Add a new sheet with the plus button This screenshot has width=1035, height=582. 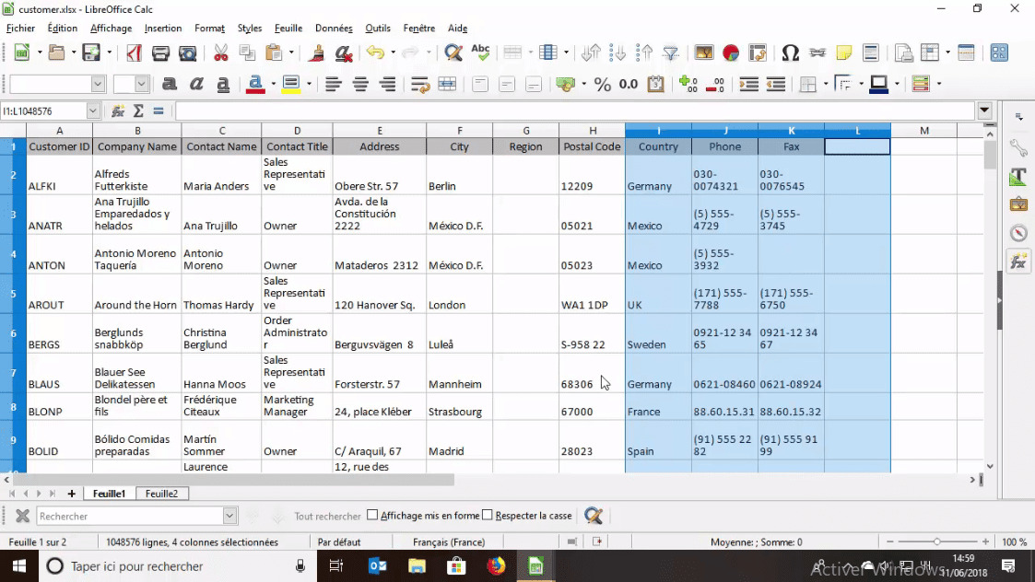71,494
